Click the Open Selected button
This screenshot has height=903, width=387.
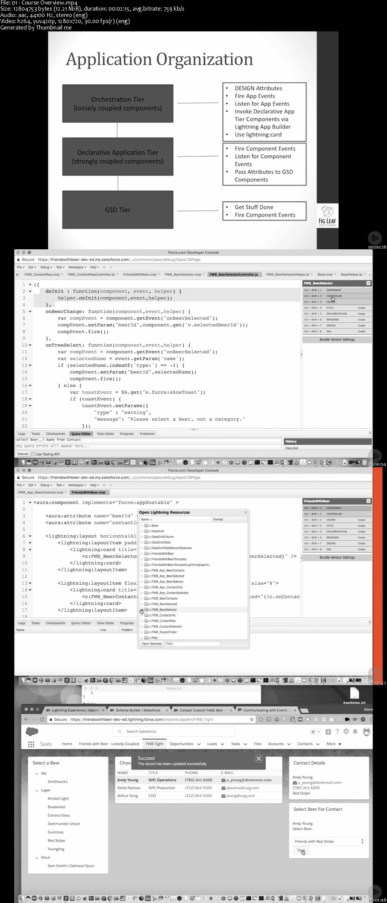click(x=152, y=643)
